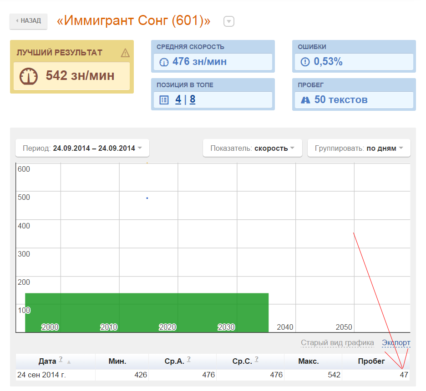The height and width of the screenshot is (391, 426).
Task: Click table icon in Позиция в топе
Action: coord(164,100)
